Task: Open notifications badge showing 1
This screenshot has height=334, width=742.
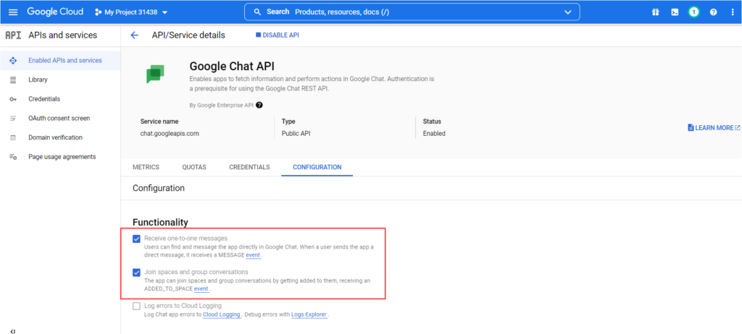Action: 693,12
